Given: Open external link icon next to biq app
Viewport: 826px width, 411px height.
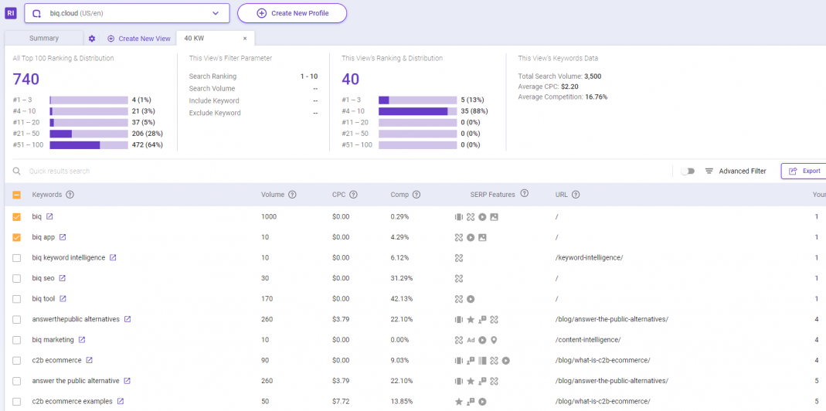Looking at the screenshot, I should pyautogui.click(x=63, y=237).
